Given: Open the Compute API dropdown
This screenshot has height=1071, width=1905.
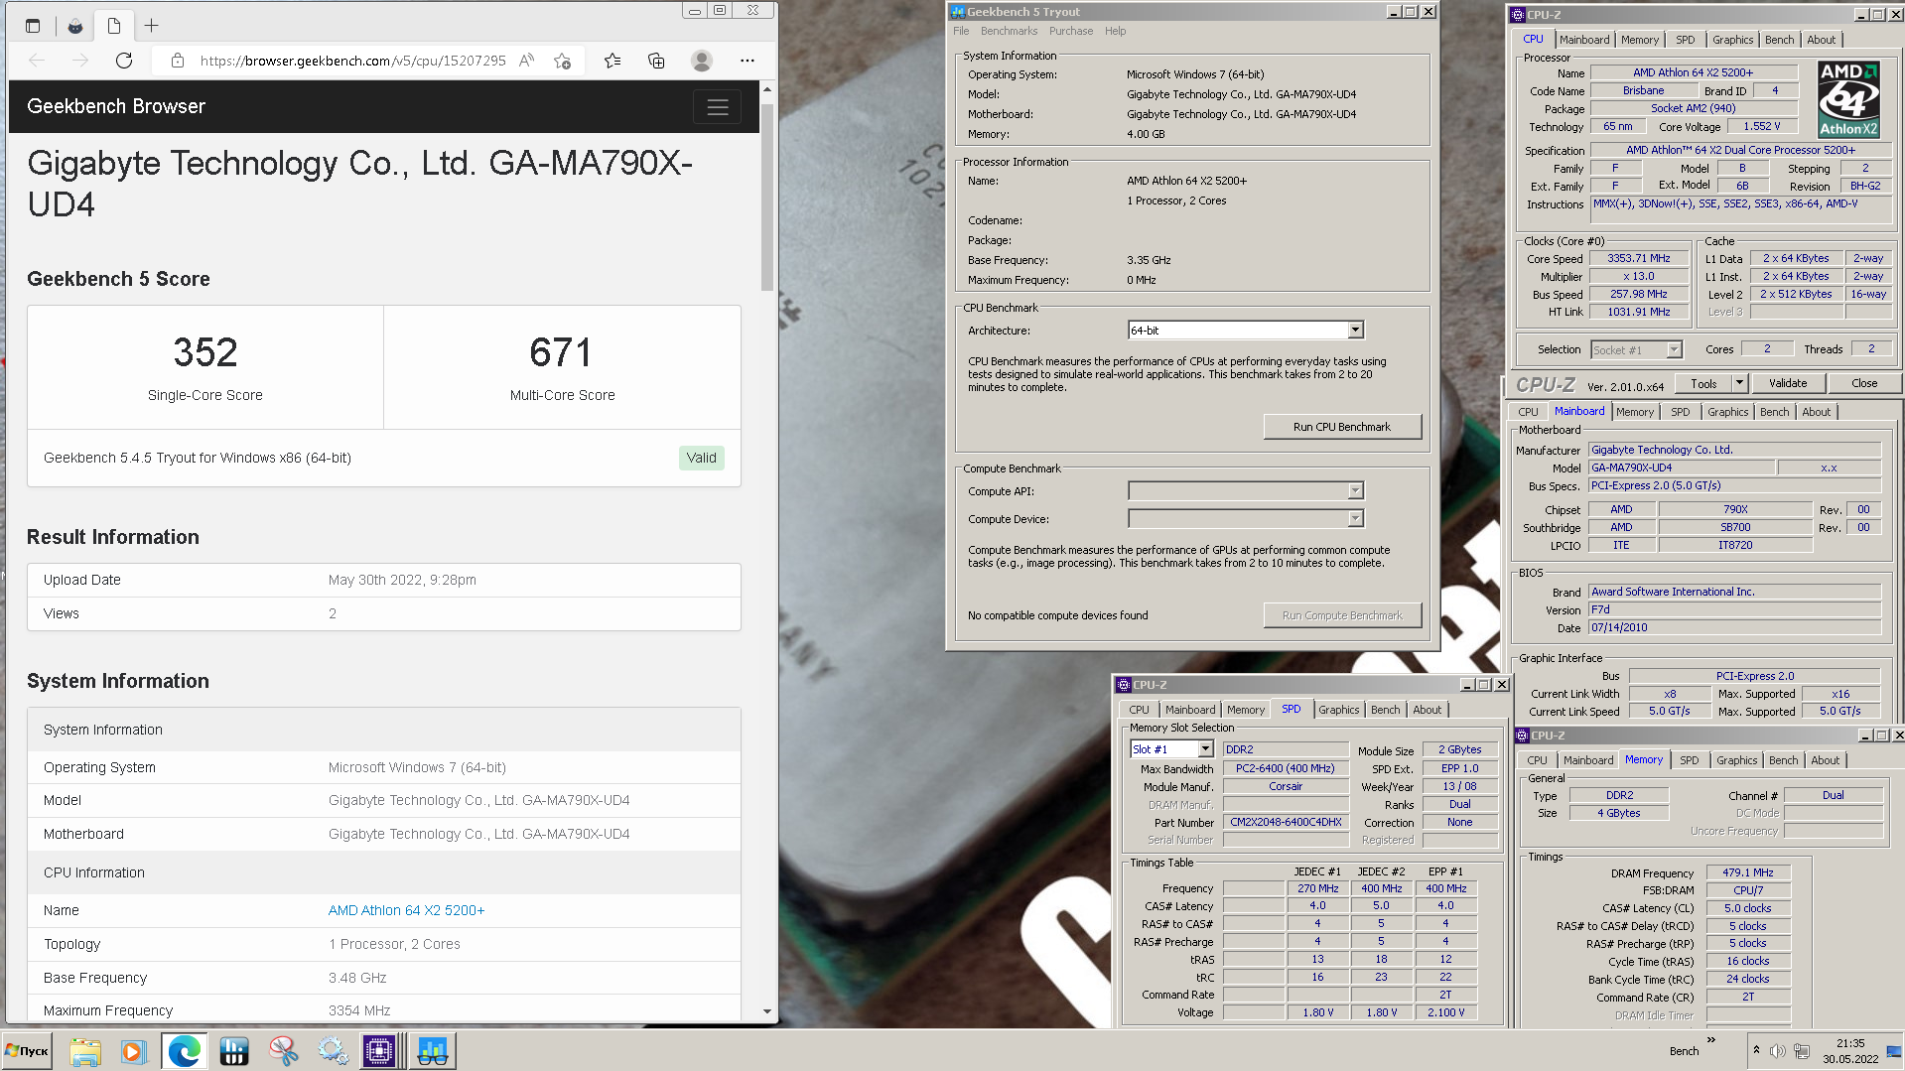Looking at the screenshot, I should tap(1355, 491).
